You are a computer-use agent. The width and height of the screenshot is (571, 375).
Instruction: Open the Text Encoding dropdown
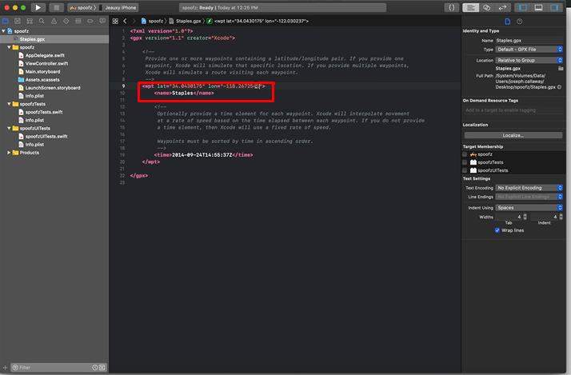click(529, 188)
